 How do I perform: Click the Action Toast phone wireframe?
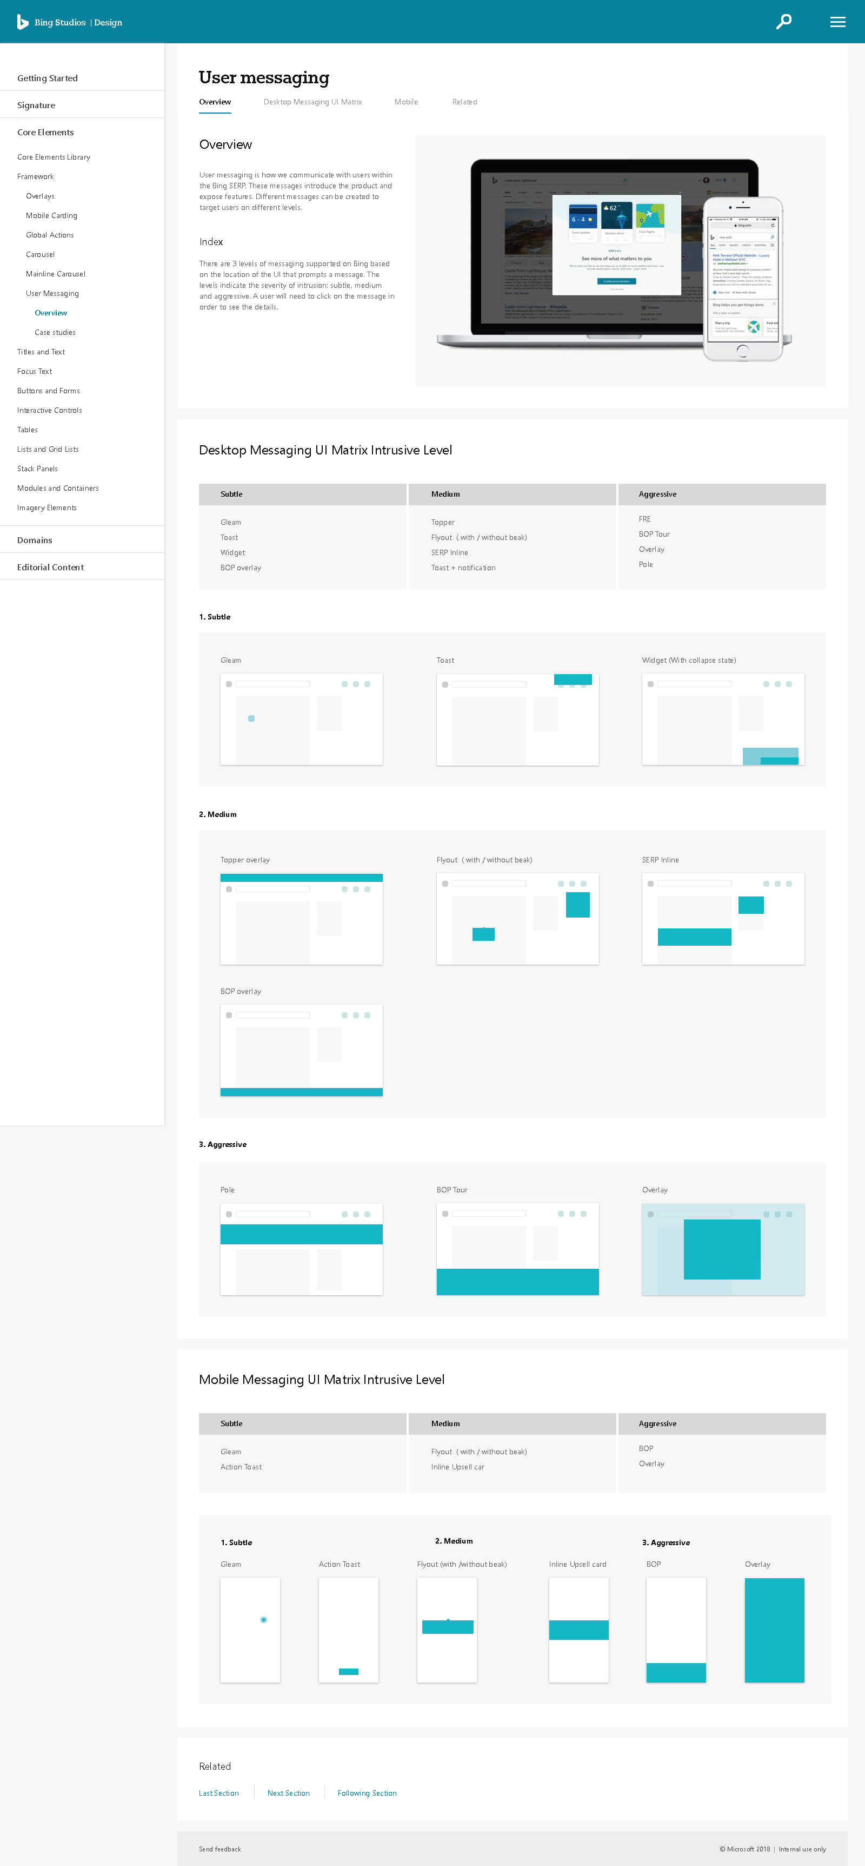pos(349,1630)
